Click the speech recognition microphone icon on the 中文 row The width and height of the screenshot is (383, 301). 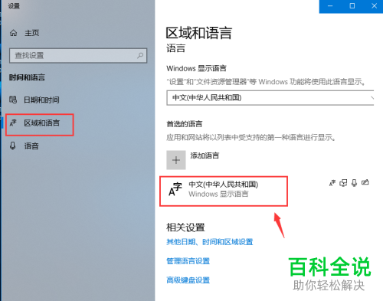[354, 183]
